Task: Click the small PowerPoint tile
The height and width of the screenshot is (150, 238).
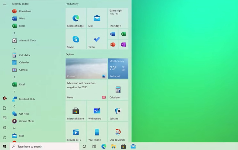Action: click(113, 45)
